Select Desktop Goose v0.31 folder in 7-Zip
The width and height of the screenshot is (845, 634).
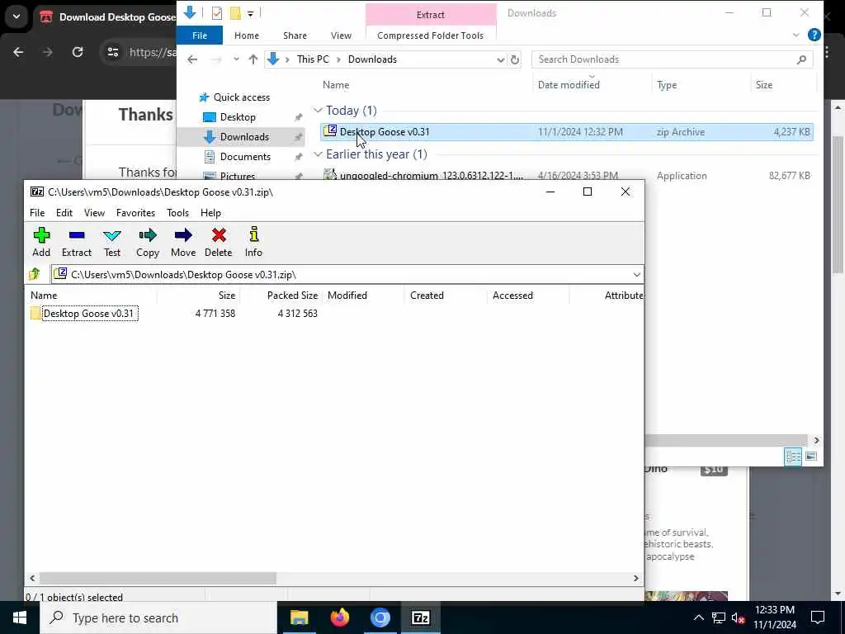88,313
